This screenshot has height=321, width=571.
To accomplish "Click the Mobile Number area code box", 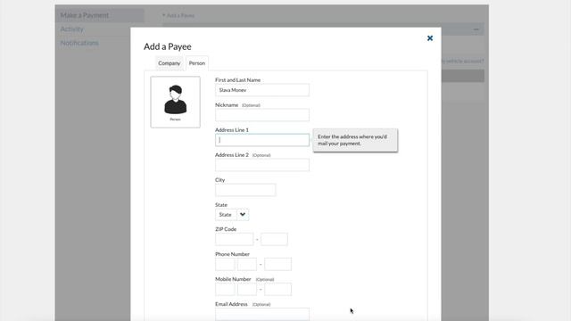I will [225, 289].
